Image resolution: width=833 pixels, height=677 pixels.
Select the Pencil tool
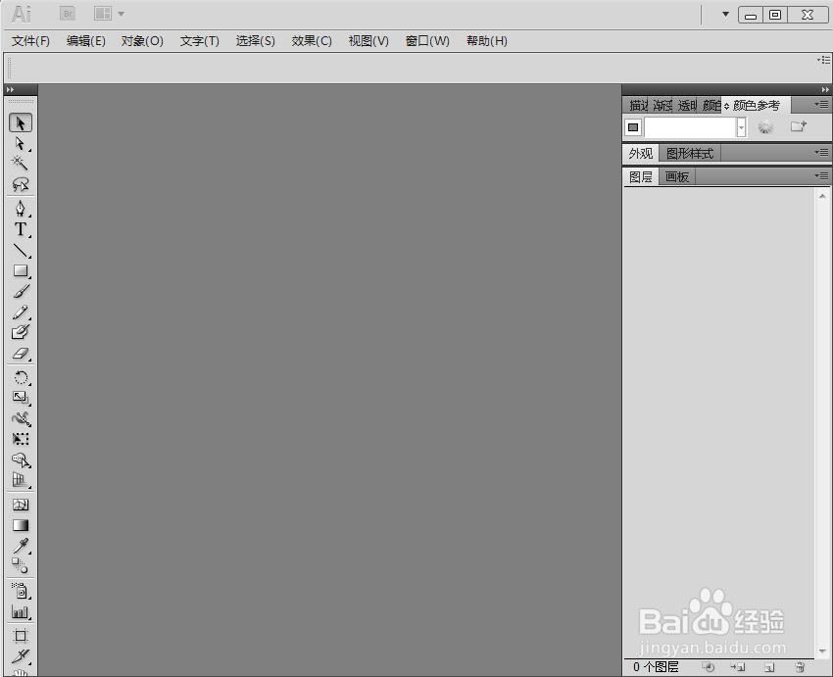tap(21, 313)
